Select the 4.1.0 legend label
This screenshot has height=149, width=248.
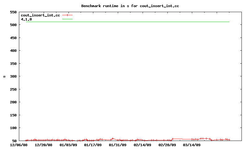coord(26,19)
